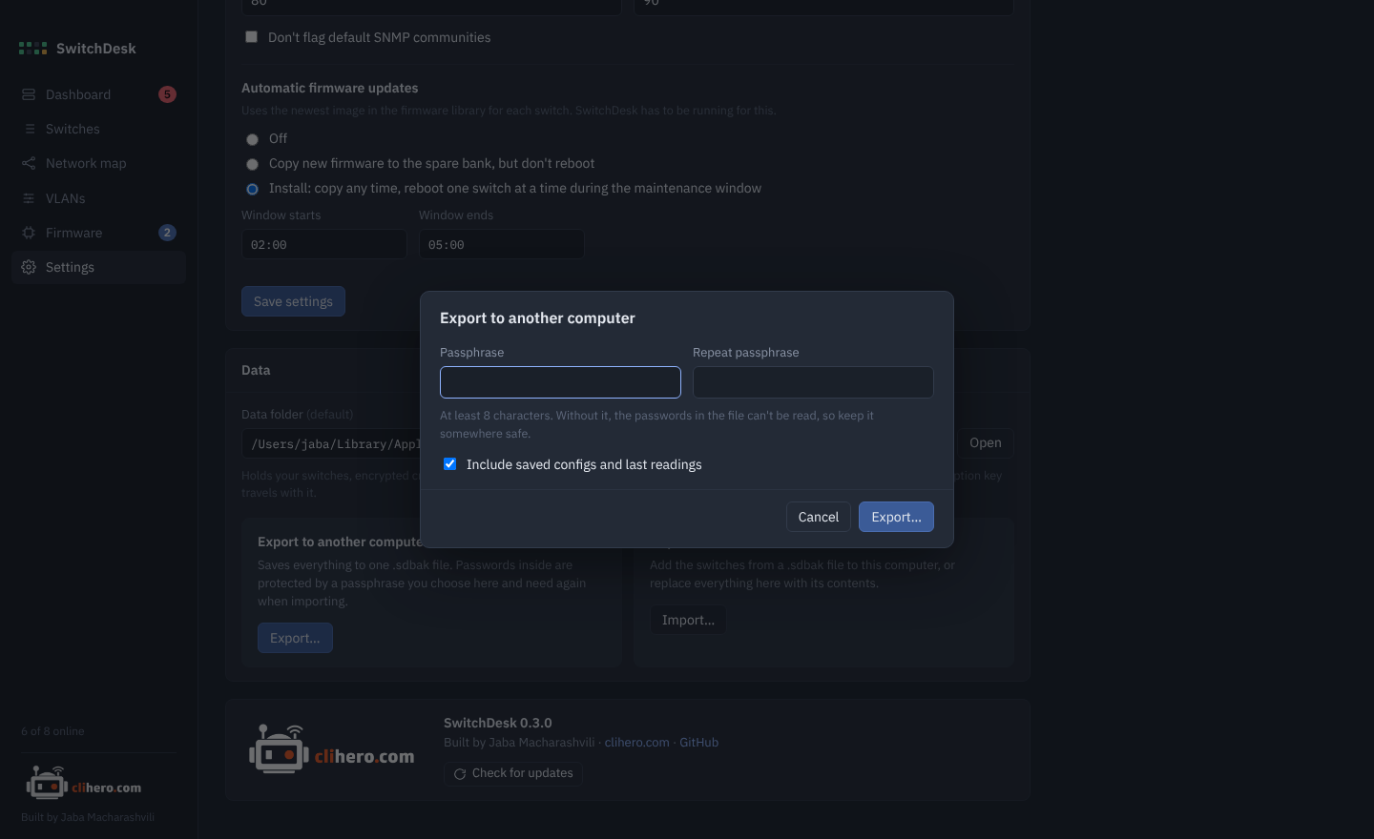Open the GitHub link

698,743
